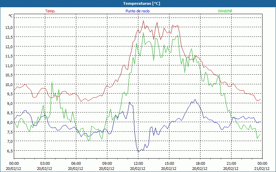The image size is (276, 172).
Task: Click the 18:00 time axis label
Action: (x=200, y=164)
